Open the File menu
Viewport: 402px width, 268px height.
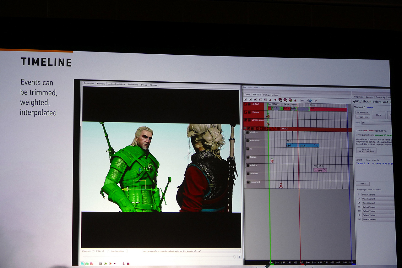coord(245,87)
